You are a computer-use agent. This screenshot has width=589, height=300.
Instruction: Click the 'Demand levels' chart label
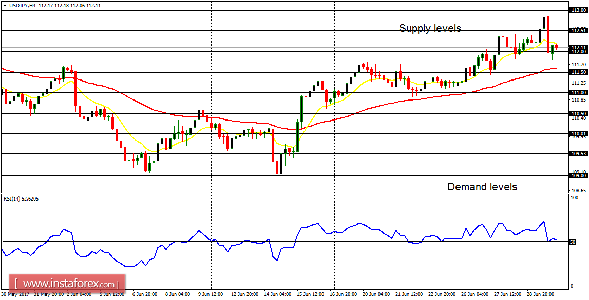click(482, 186)
